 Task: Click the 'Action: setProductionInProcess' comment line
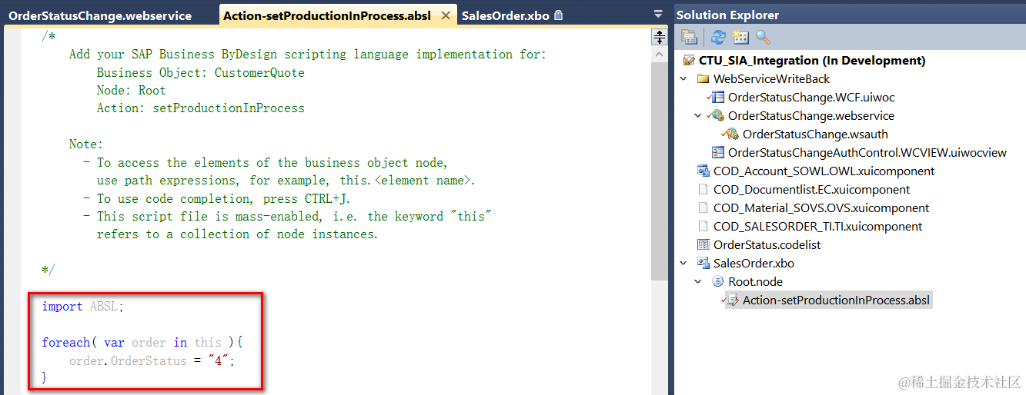point(200,108)
